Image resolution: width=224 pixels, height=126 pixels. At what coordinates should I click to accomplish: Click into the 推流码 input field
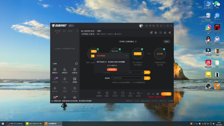128,78
